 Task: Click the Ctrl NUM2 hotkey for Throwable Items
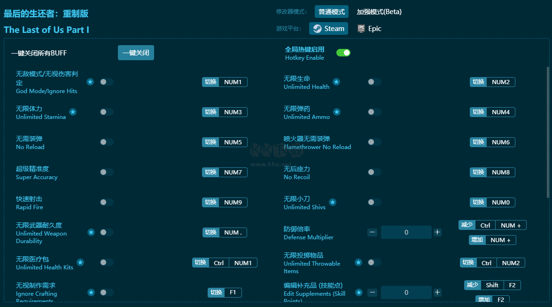click(x=492, y=263)
